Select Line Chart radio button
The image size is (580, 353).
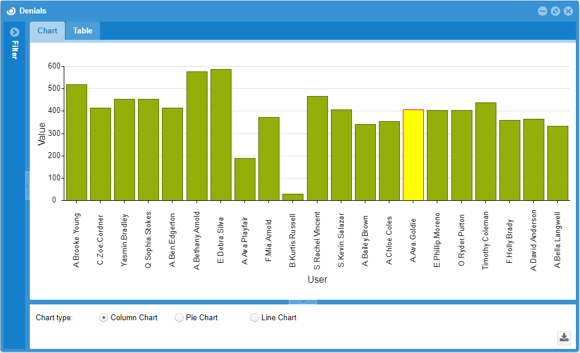coord(254,317)
